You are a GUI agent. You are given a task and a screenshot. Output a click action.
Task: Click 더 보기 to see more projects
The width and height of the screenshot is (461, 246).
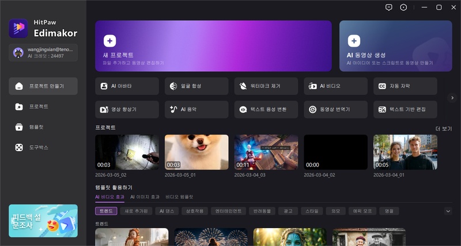coord(444,129)
